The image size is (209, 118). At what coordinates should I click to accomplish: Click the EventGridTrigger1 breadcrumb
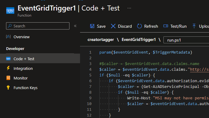point(139,40)
